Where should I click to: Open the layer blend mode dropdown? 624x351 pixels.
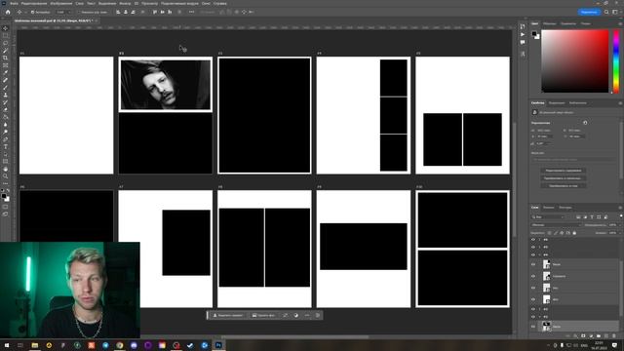click(556, 225)
